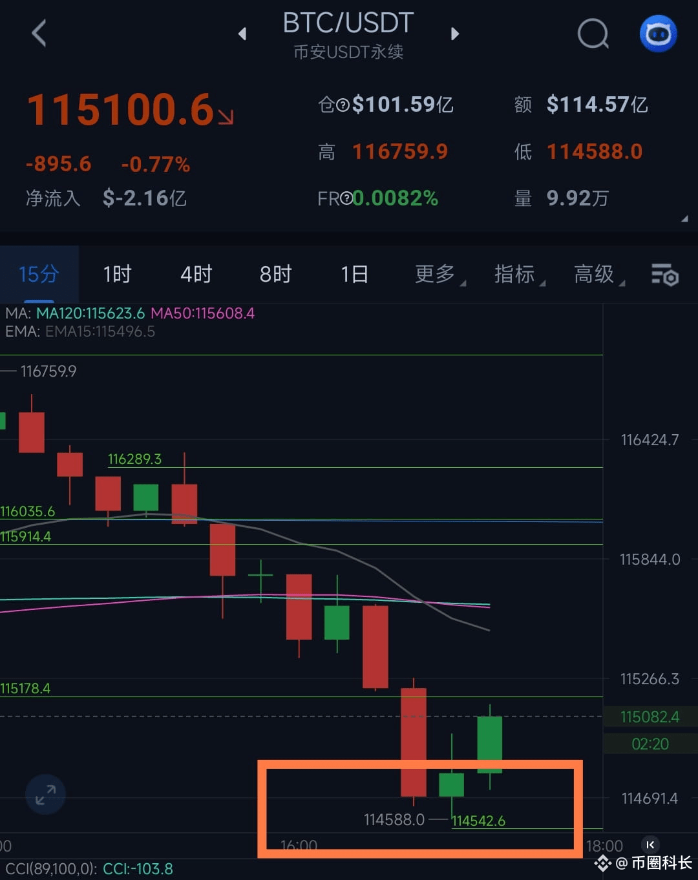Switch to previous trading pair arrow
698x880 pixels.
click(242, 33)
